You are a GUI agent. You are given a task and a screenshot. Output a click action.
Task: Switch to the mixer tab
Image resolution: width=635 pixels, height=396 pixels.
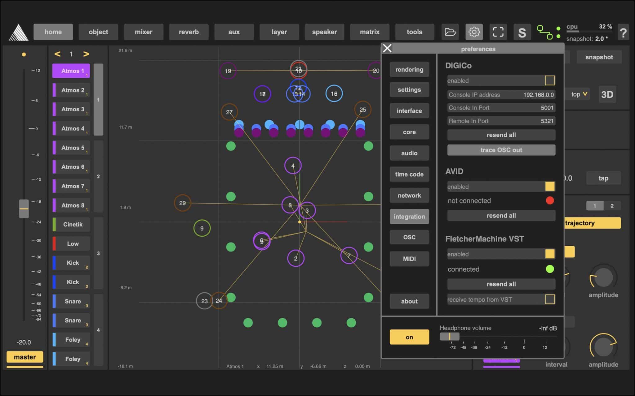point(144,32)
